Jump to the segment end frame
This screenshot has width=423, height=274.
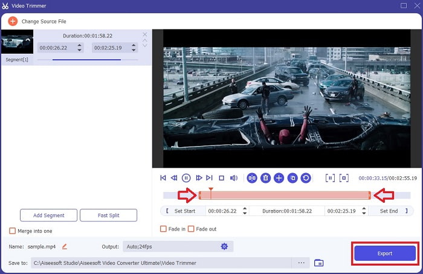coord(209,178)
